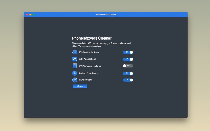Click the iOS Applications App Store icon

pyautogui.click(x=75, y=59)
